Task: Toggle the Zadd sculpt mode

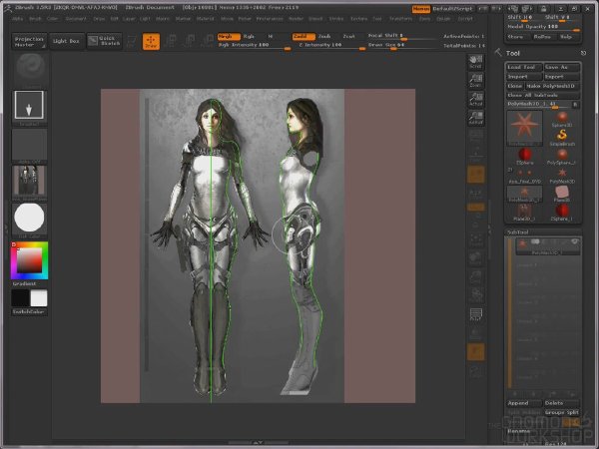Action: [x=303, y=36]
